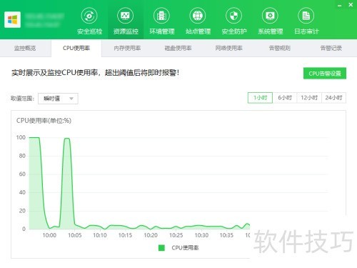Click the 100 y-axis label
The height and width of the screenshot is (268, 357).
(21, 137)
